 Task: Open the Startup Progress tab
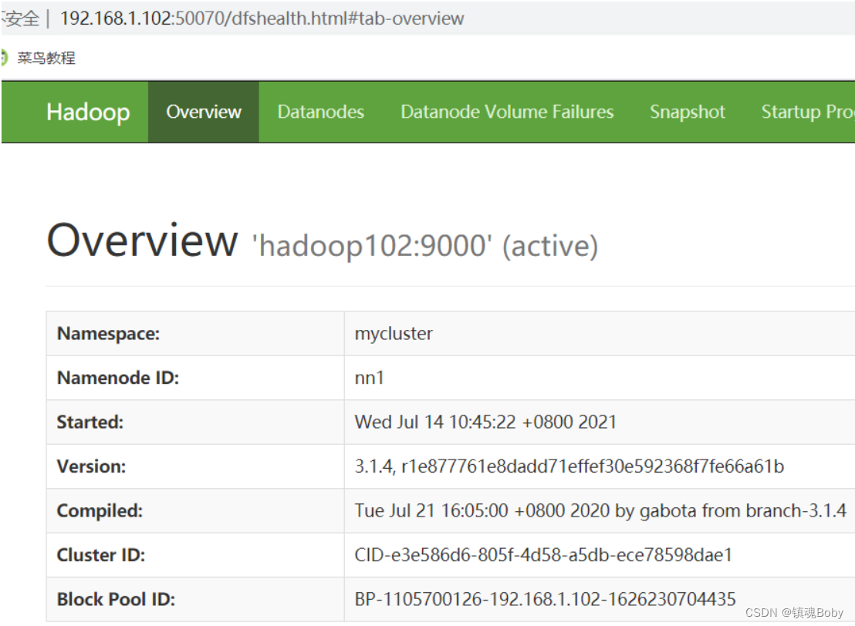808,112
